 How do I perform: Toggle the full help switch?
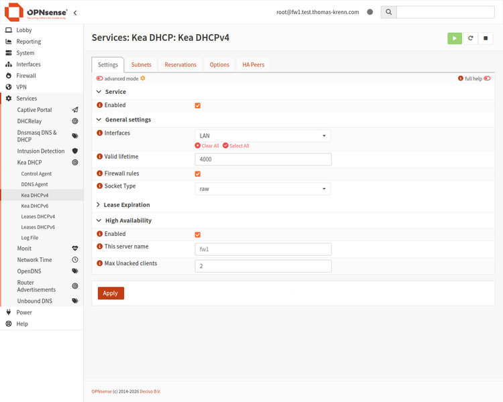[488, 78]
